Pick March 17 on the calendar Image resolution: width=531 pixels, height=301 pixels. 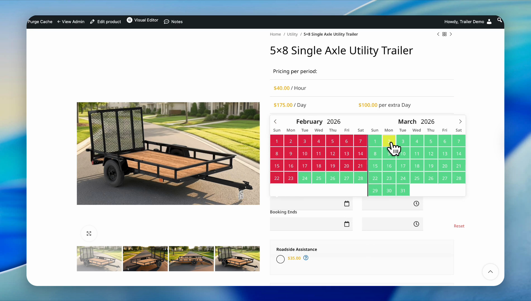pyautogui.click(x=403, y=166)
